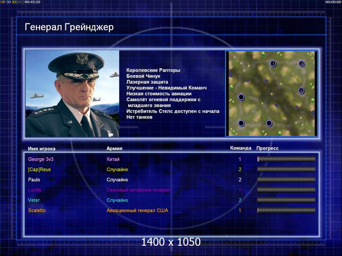The height and width of the screenshot is (256, 342).
Task: Click "Самолёт огневой поддержки с младшего звания"
Action: 163,102
